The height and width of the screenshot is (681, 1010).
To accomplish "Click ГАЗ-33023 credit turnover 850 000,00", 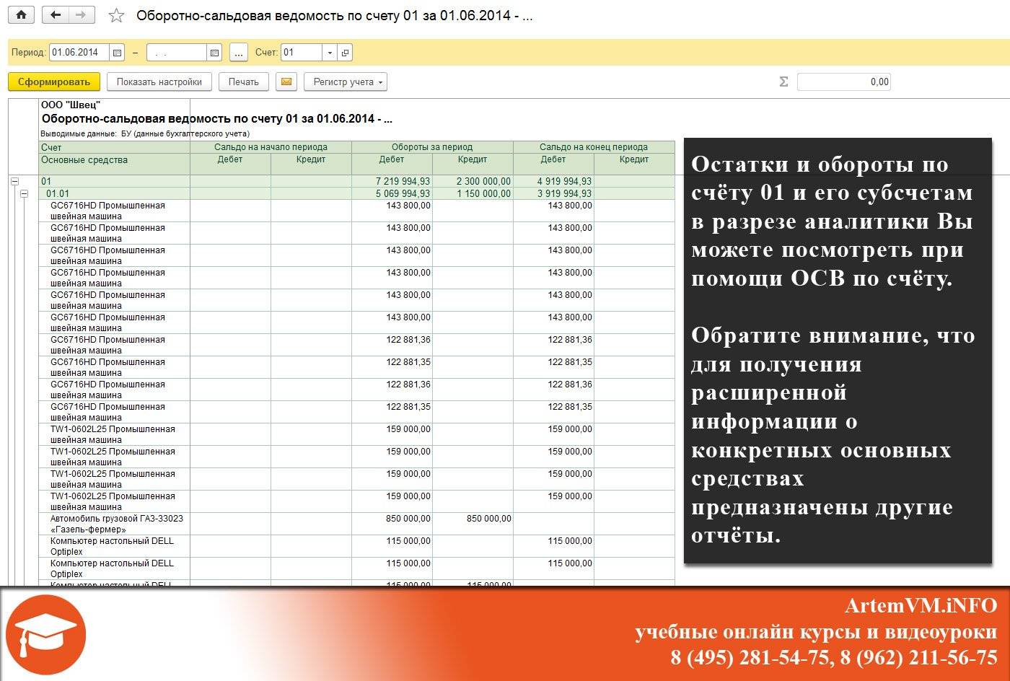I will (x=489, y=519).
